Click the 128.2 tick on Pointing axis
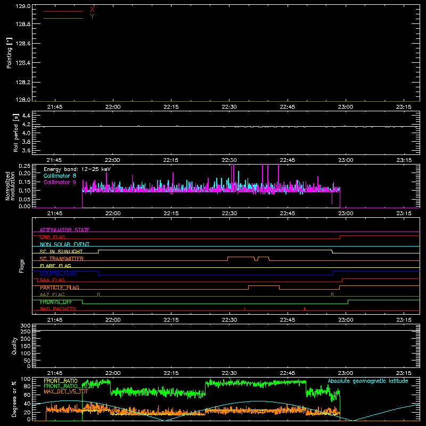Viewport: 426px width, 426px height. click(x=23, y=83)
